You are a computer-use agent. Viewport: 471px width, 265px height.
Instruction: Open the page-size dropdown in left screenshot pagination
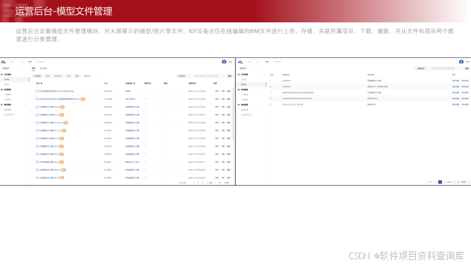pyautogui.click(x=227, y=183)
